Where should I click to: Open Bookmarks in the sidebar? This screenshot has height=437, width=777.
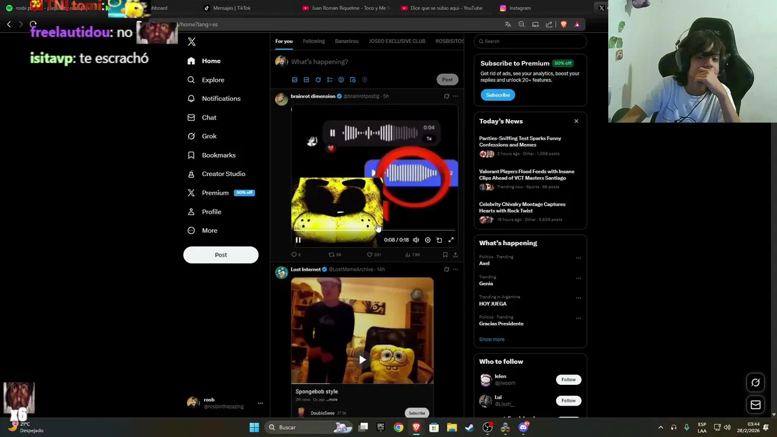(x=212, y=155)
